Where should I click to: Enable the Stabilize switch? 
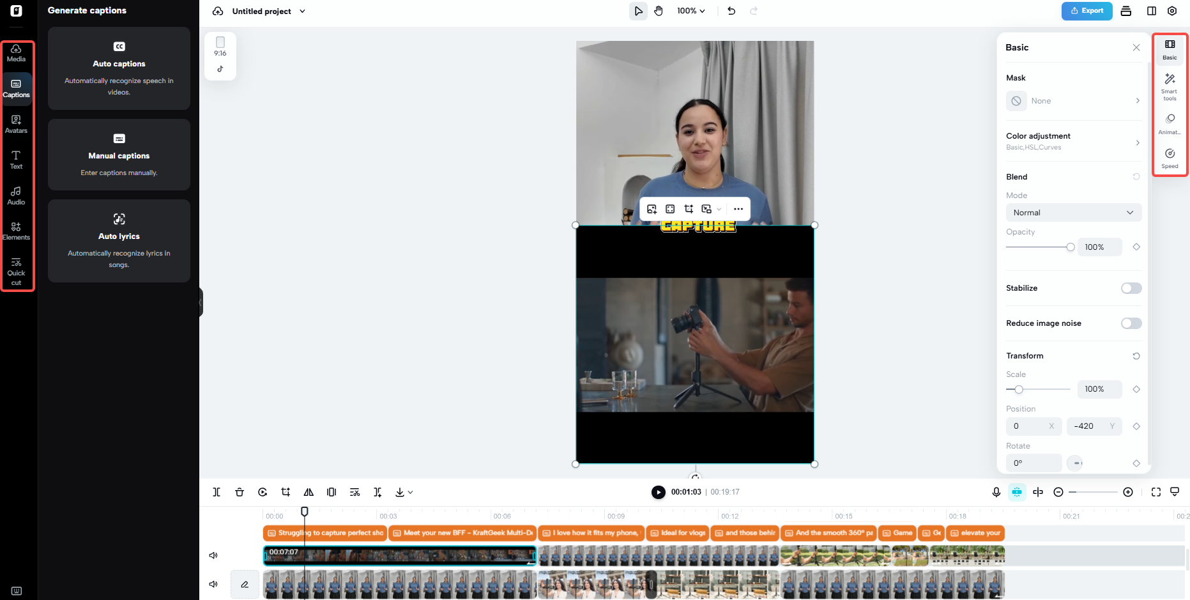(1131, 288)
